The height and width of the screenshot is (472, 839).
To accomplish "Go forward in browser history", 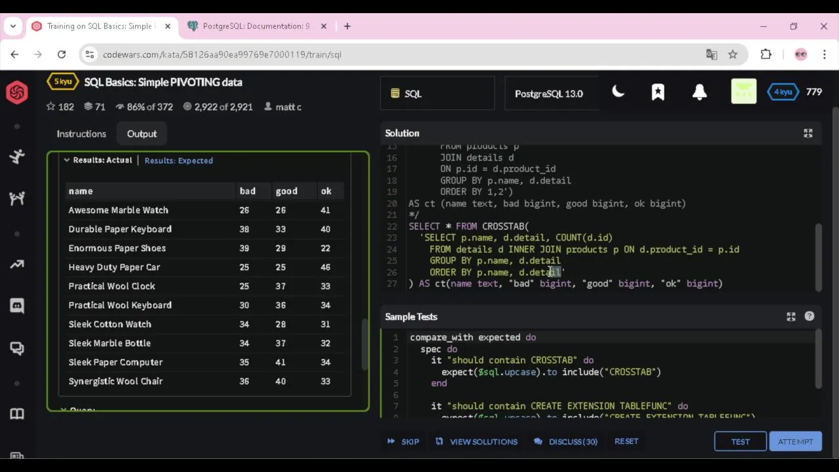I will click(x=38, y=54).
